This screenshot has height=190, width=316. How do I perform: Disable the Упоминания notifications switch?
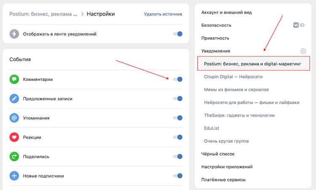tap(178, 118)
